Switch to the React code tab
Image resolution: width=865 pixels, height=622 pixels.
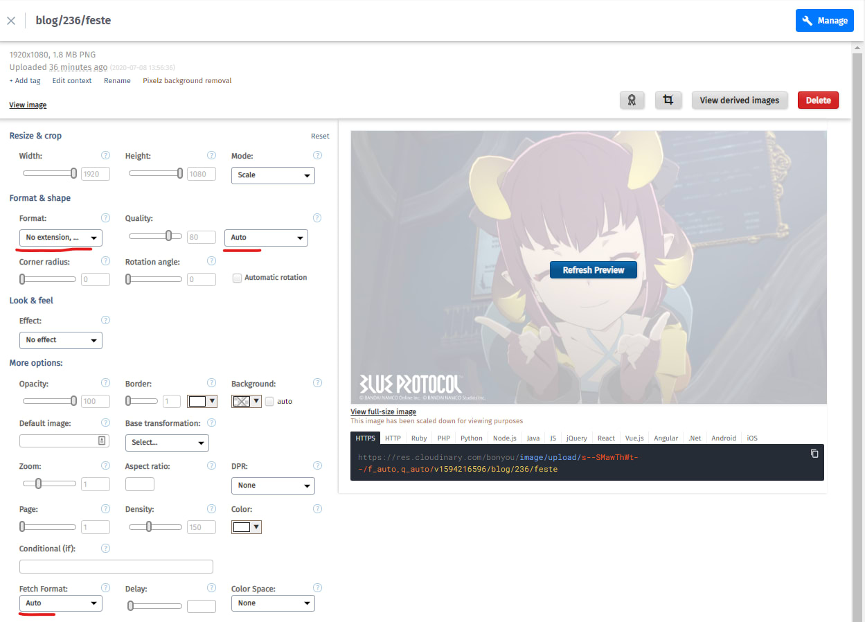point(606,438)
